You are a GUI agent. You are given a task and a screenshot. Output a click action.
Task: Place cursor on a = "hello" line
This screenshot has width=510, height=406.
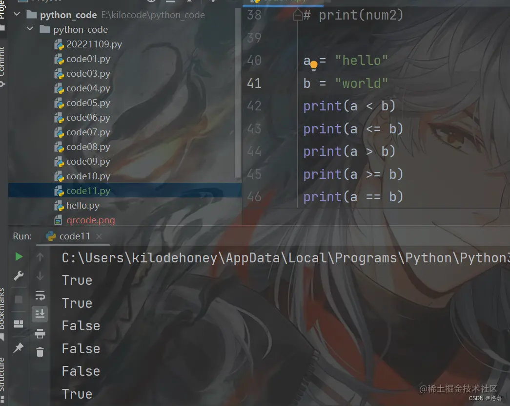pyautogui.click(x=346, y=61)
